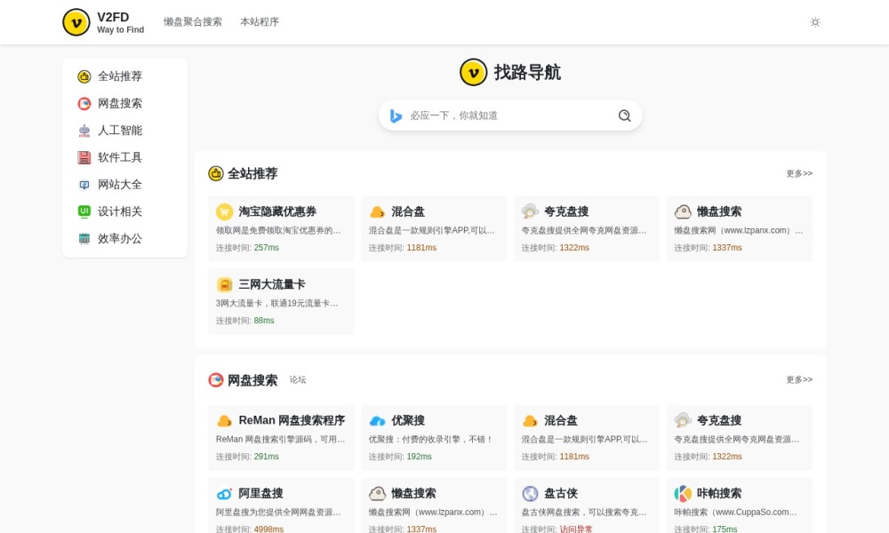The height and width of the screenshot is (533, 889).
Task: Open the 三网大流量卡 card
Action: tap(281, 301)
